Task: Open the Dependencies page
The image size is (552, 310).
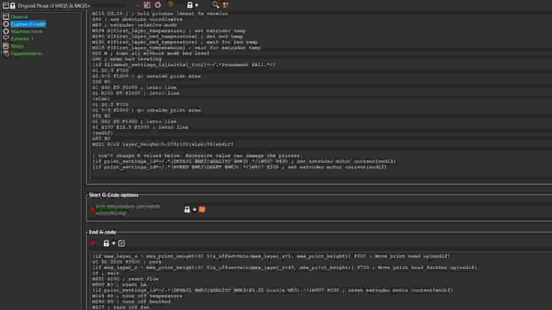Action: click(26, 53)
